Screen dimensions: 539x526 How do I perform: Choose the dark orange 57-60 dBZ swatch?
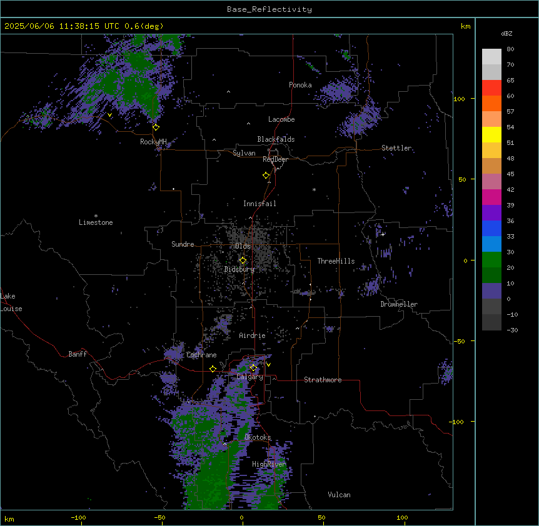(x=491, y=103)
